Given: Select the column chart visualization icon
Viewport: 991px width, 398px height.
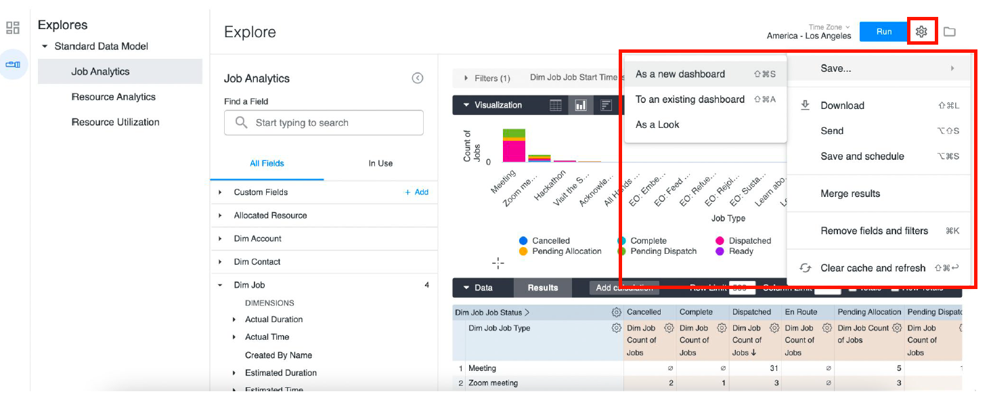Looking at the screenshot, I should [581, 105].
